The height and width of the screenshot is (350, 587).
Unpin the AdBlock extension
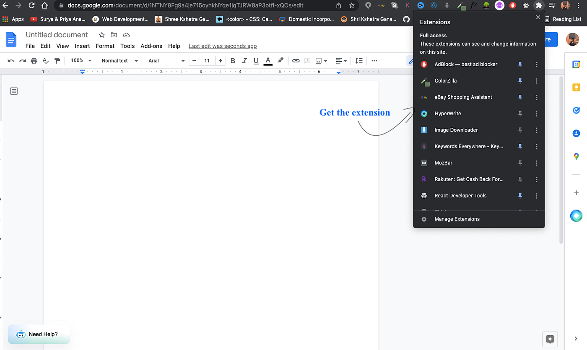pyautogui.click(x=520, y=64)
